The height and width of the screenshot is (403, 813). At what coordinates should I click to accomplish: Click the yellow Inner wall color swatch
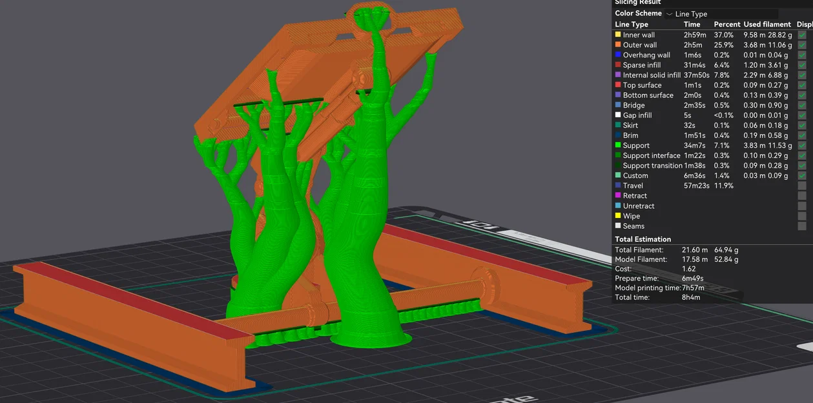[x=618, y=35]
